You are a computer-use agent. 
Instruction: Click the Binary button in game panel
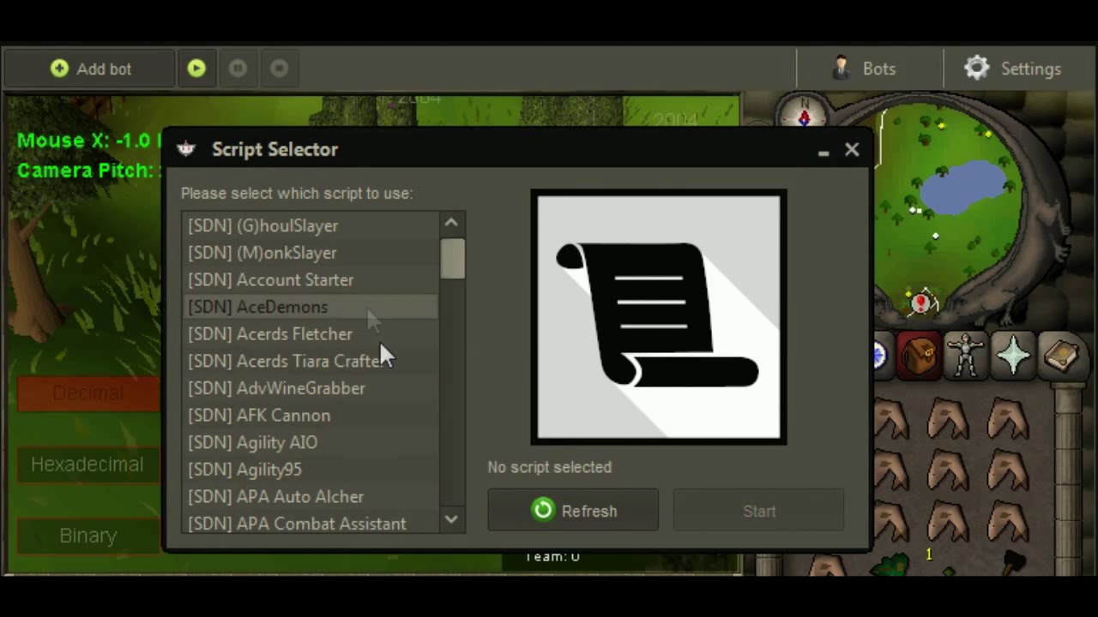click(x=87, y=536)
